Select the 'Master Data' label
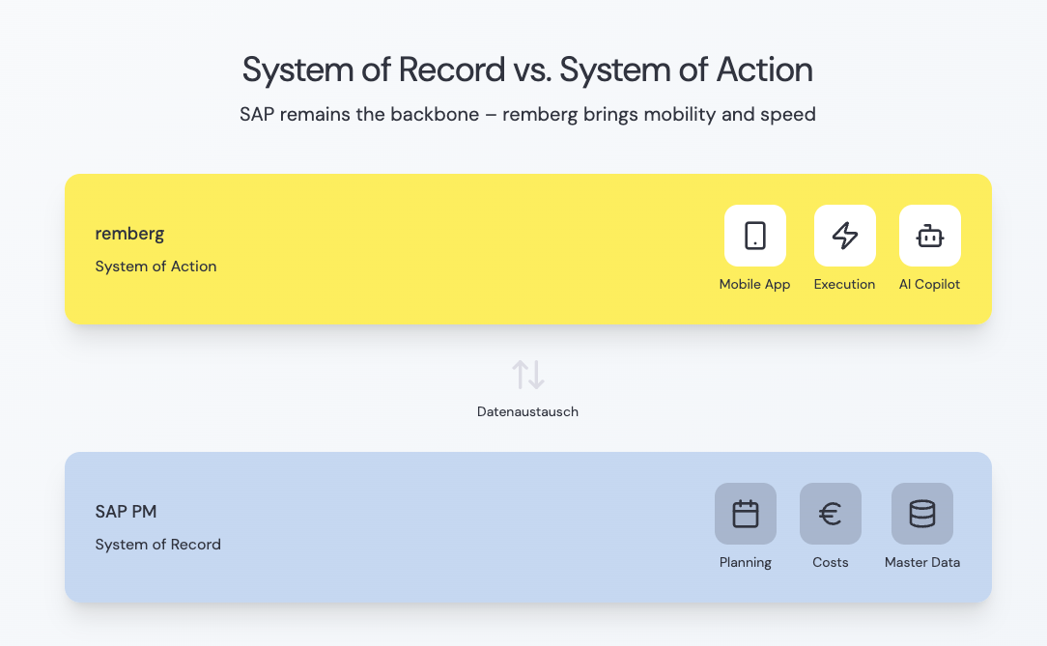 [x=922, y=563]
